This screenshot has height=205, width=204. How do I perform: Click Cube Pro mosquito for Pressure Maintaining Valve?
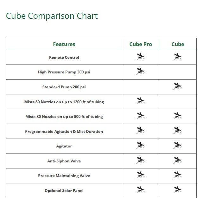point(141,175)
